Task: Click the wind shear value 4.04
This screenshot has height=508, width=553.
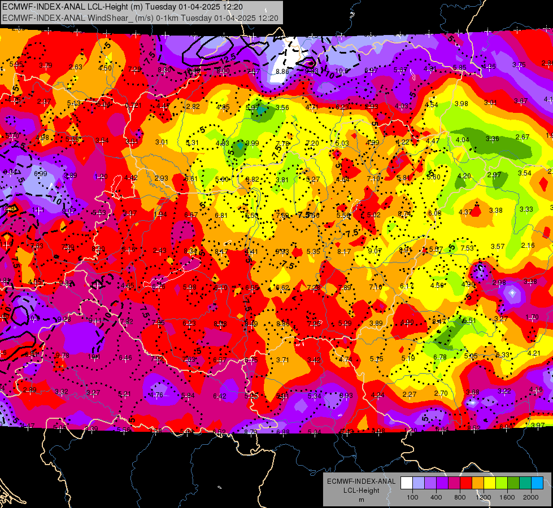Action: (463, 139)
